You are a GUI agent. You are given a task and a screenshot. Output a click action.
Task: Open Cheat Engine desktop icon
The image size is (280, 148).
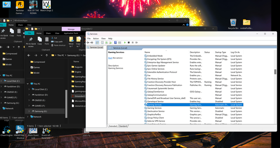pos(7,131)
